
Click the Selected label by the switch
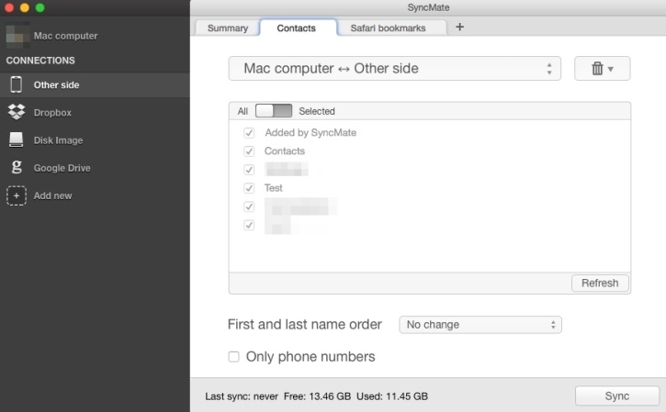coord(317,111)
